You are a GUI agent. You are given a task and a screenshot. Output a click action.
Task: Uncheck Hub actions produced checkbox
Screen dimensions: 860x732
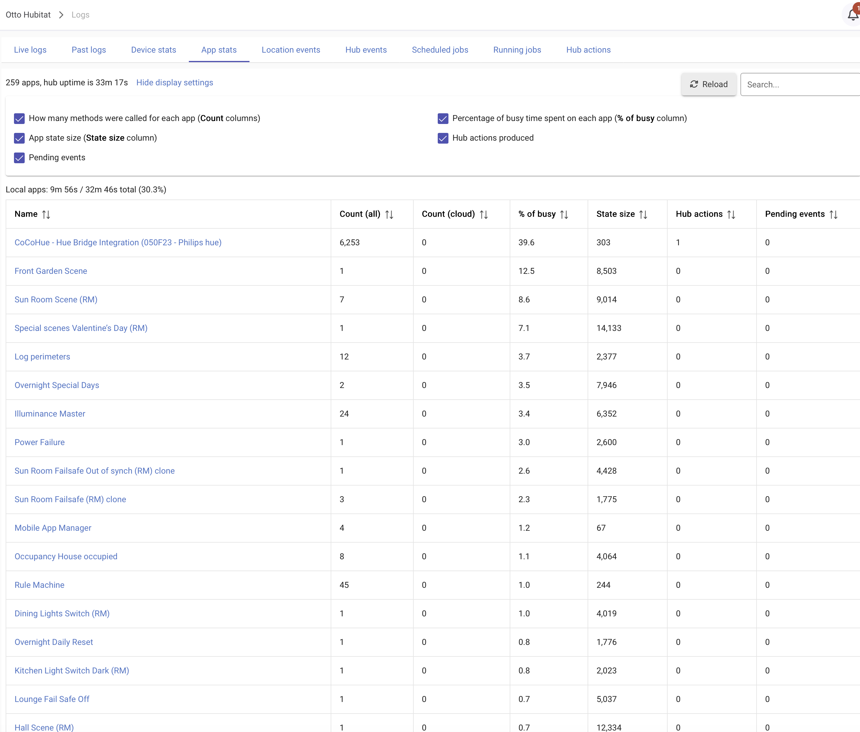click(x=443, y=138)
